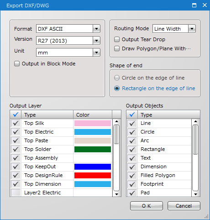Click the Top KeepOut blue color swatch
This screenshot has height=220, width=210.
pos(93,166)
